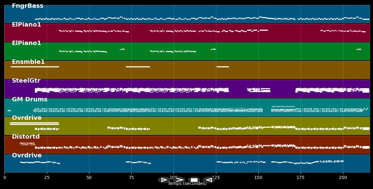Click the 200 second tick on the time axis

(x=343, y=177)
